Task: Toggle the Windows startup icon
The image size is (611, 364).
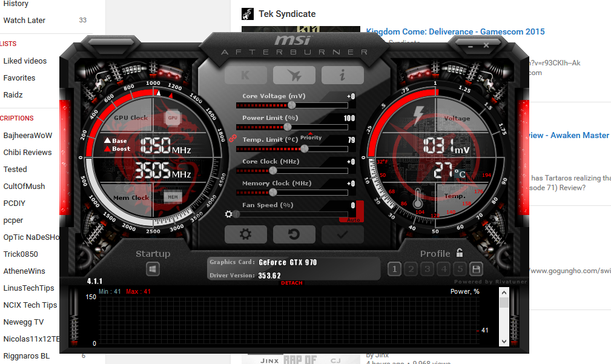Action: (x=153, y=269)
